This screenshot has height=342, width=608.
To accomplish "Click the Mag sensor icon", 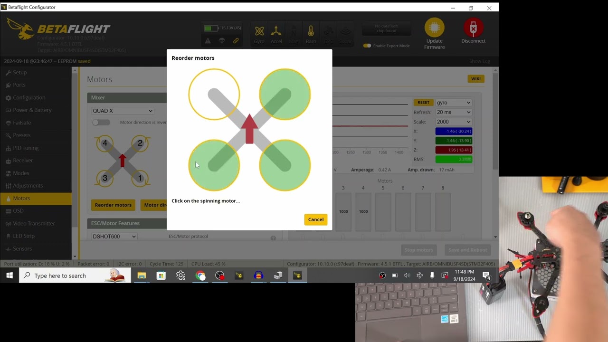I will pyautogui.click(x=294, y=34).
